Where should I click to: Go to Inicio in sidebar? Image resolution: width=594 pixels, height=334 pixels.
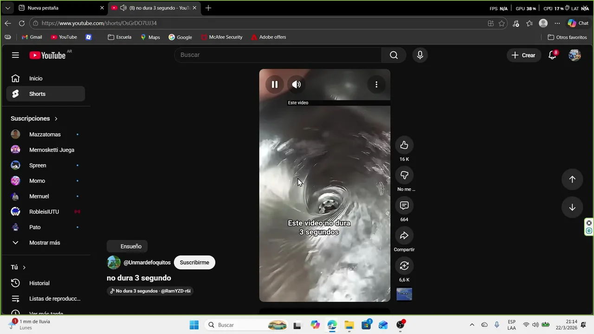(x=45, y=78)
